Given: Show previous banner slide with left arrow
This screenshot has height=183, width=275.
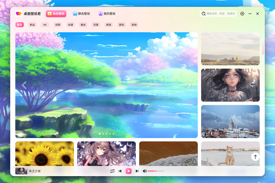Looking at the screenshot, I should [x=24, y=85].
